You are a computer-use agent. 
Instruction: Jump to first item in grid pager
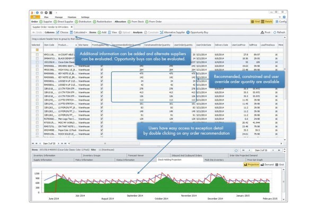(x=33, y=144)
